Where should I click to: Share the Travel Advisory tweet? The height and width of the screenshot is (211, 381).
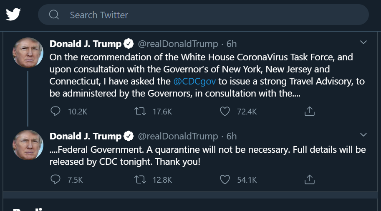tap(309, 111)
